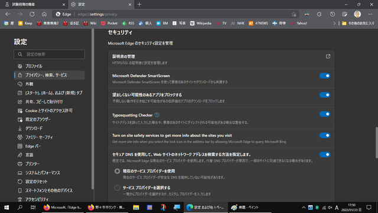Click the collections icon in toolbar
378x213 pixels.
pos(345,14)
